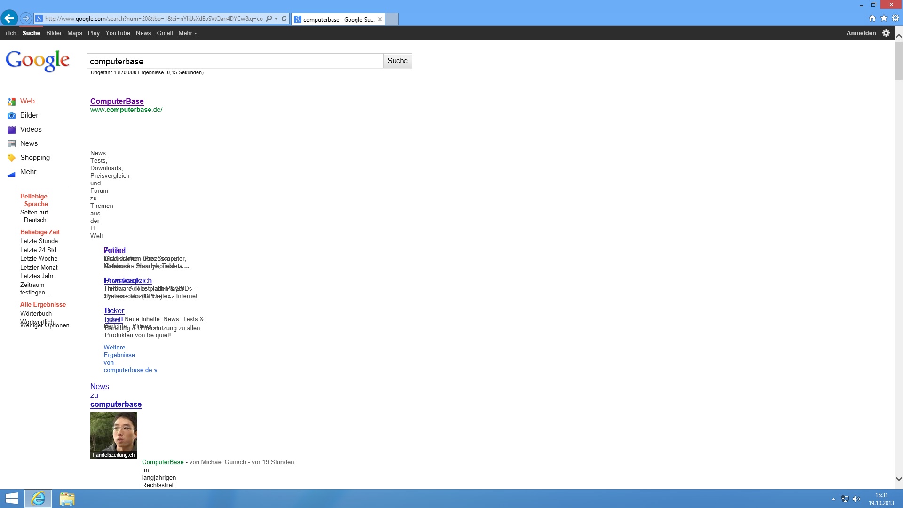Show hidden tray icons arrow

click(833, 499)
